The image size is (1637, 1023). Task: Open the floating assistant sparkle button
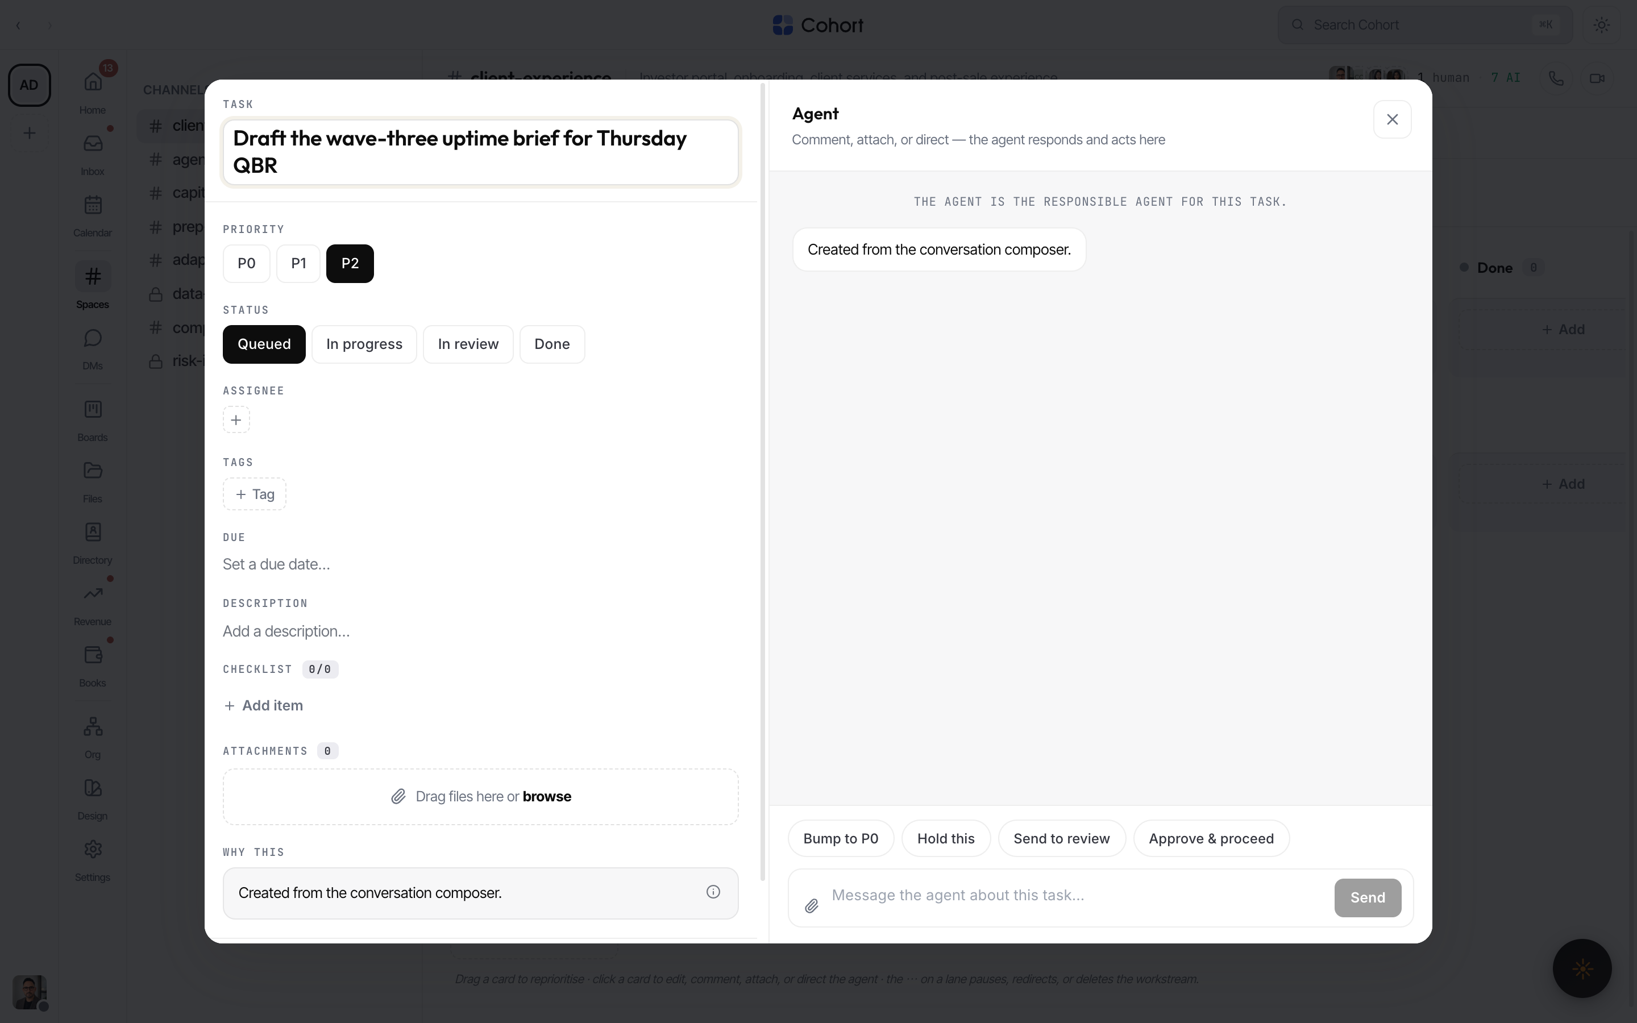(x=1582, y=969)
